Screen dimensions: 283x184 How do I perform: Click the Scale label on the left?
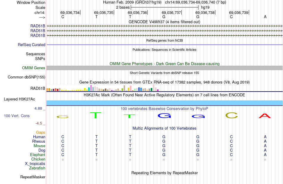tap(40, 7)
